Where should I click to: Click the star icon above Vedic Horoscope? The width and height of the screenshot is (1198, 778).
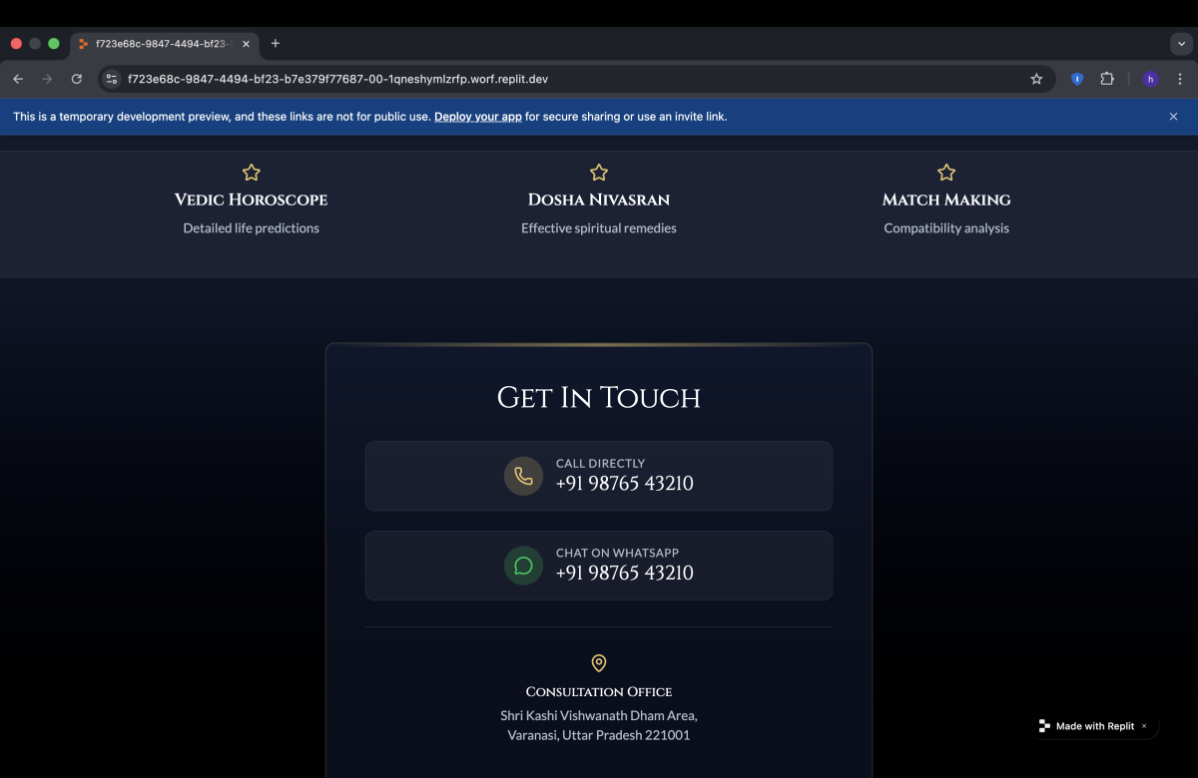(x=252, y=173)
